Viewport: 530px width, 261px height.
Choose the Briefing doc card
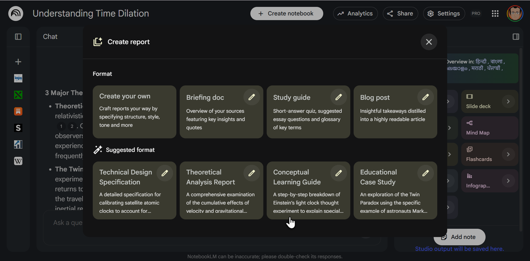point(221,112)
